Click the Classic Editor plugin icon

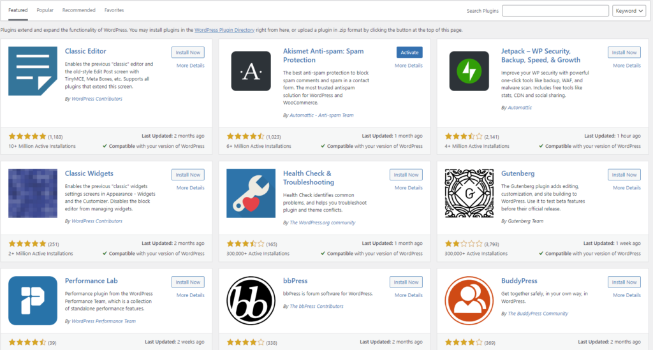tap(33, 71)
